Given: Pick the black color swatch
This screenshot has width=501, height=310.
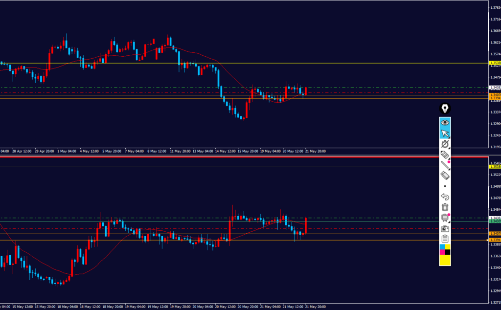Looking at the screenshot, I should pos(448,252).
